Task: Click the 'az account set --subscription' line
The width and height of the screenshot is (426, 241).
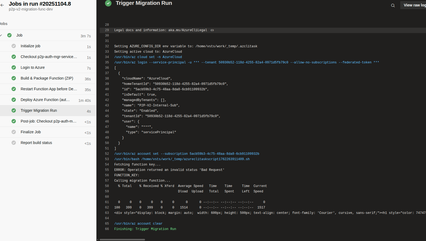Action: point(187,154)
